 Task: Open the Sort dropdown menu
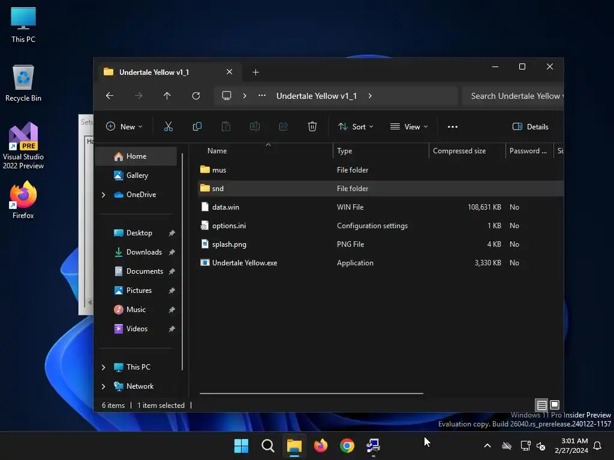[x=356, y=127]
